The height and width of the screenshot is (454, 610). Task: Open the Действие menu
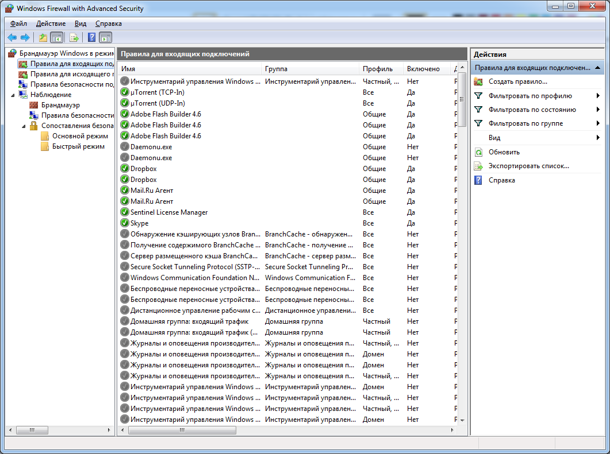(x=51, y=24)
